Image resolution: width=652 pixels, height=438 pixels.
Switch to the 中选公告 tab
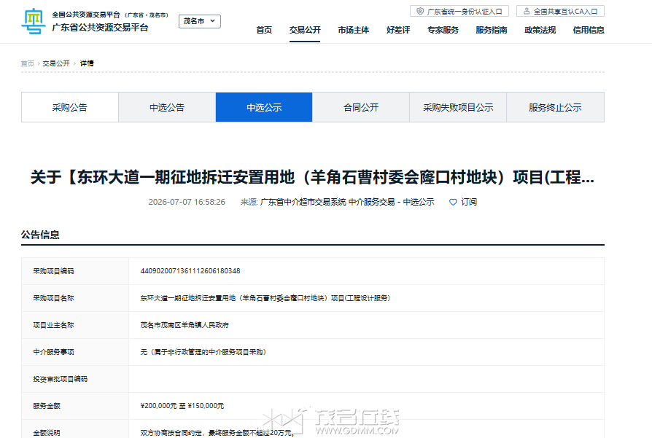click(167, 107)
